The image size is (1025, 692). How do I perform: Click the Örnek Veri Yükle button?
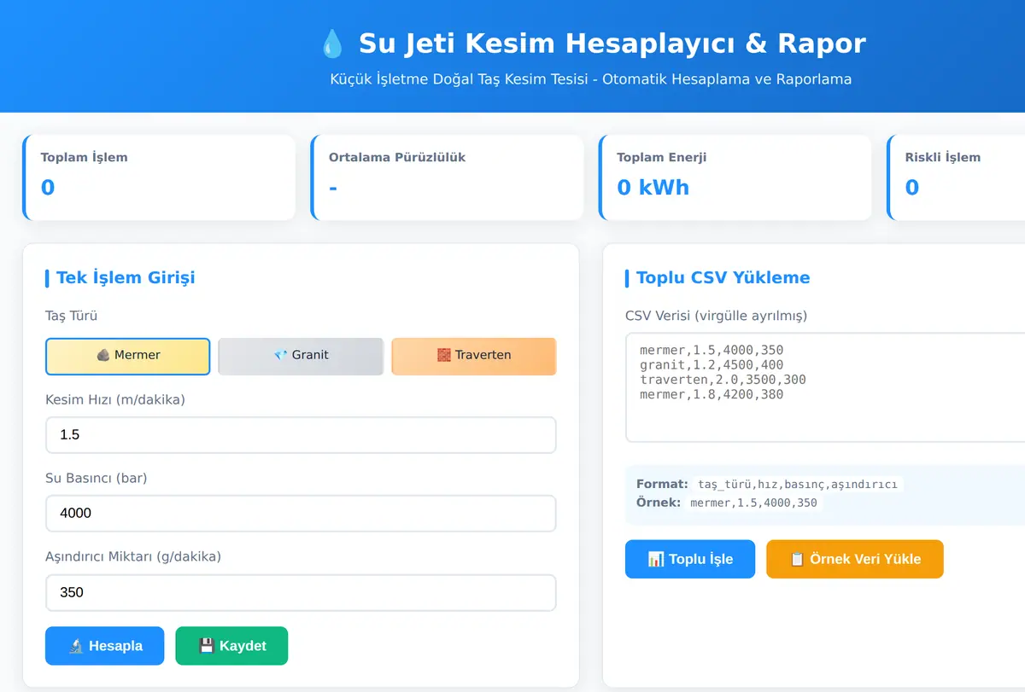[855, 559]
